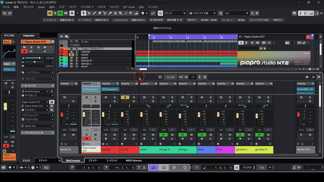Click the Q-Link button
Image resolution: width=324 pixels, height=182 pixels.
click(x=171, y=77)
